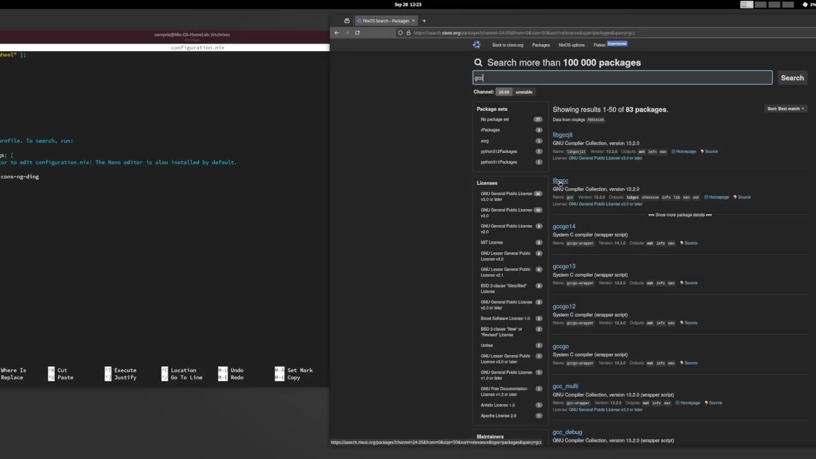Open NixOS options navigation item
Viewport: 816px width, 459px height.
pos(571,45)
